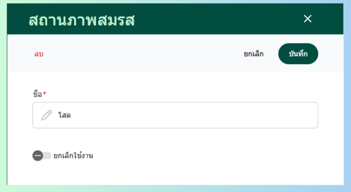
Task: Click the pencil icon in name field
Action: 47,115
